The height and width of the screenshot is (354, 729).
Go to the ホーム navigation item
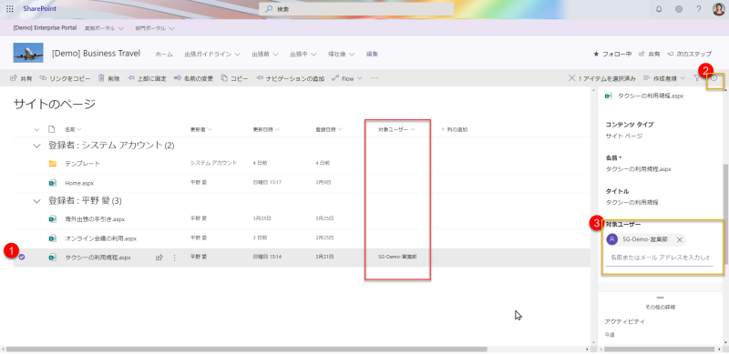click(x=164, y=55)
